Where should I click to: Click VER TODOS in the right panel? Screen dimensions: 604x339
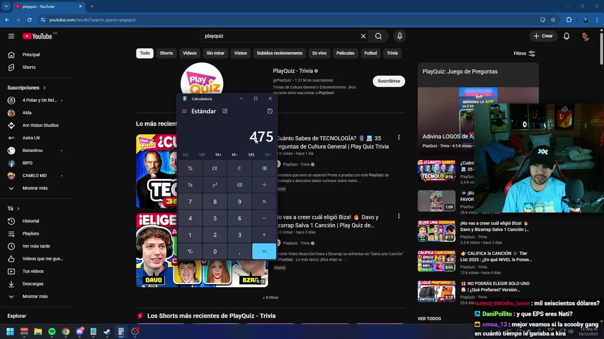pos(429,319)
